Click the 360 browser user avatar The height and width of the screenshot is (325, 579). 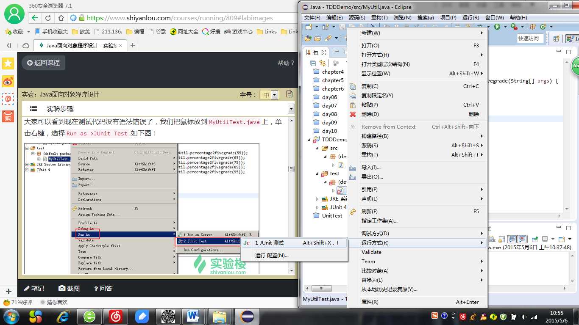[14, 14]
